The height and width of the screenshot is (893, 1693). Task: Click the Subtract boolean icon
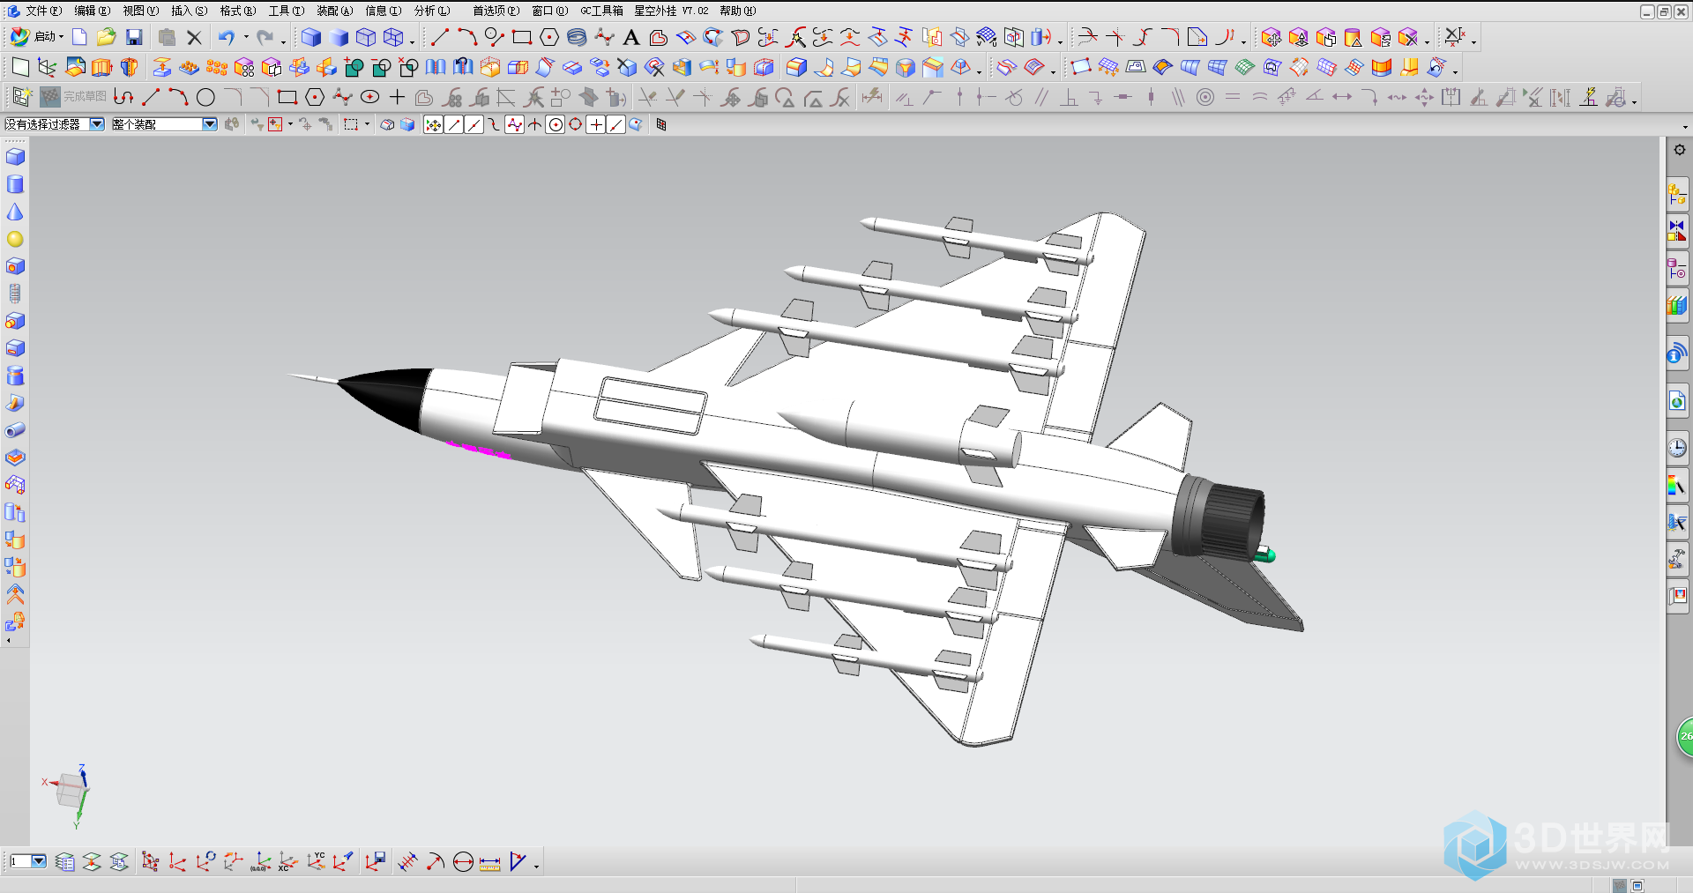381,67
